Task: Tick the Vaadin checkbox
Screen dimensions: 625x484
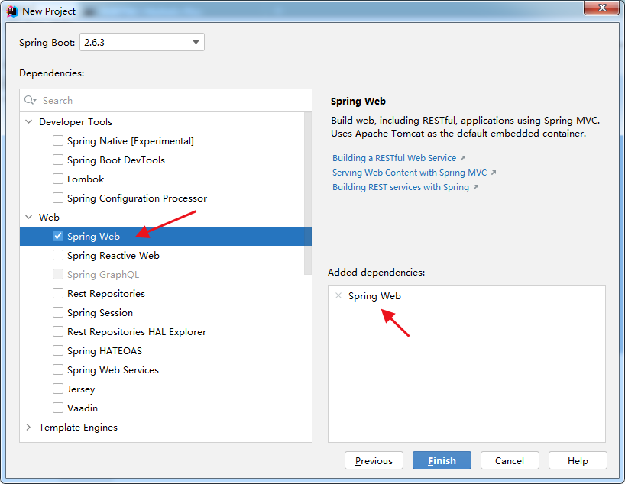Action: tap(58, 408)
